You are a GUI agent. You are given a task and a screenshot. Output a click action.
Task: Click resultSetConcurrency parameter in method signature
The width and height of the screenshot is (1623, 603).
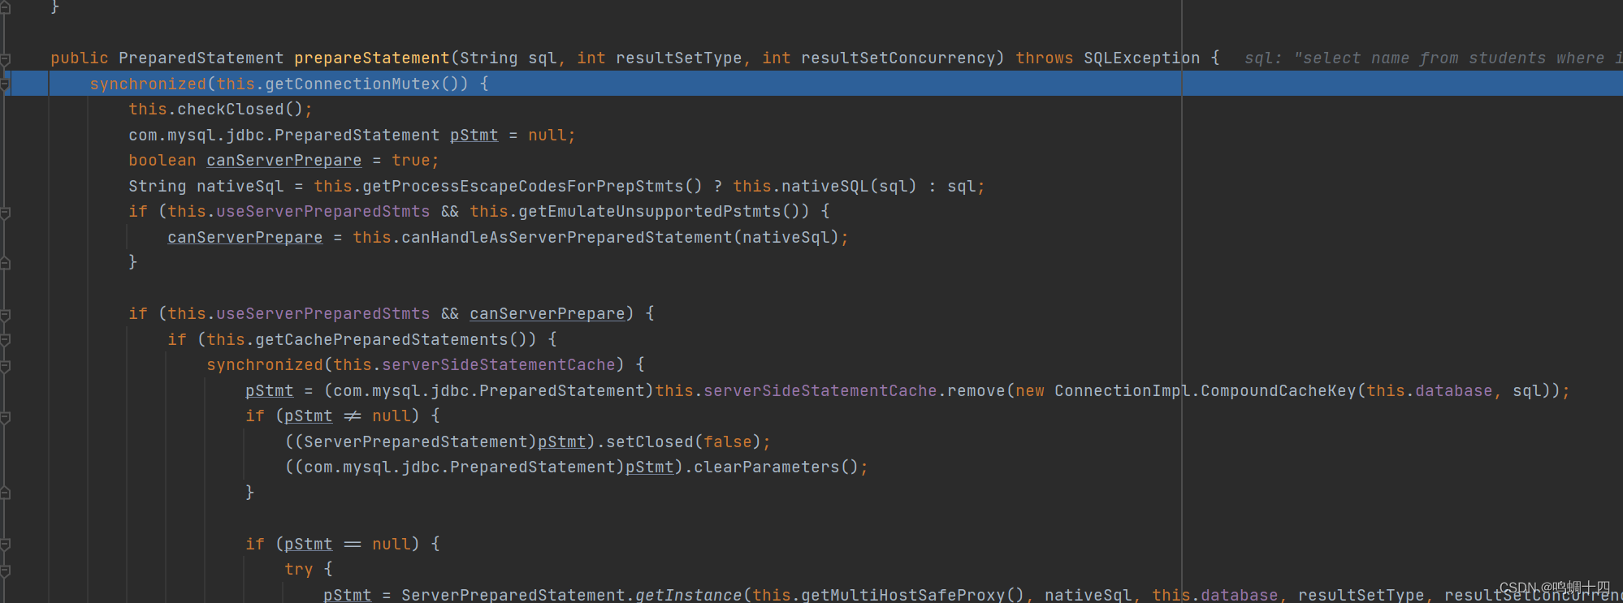898,58
